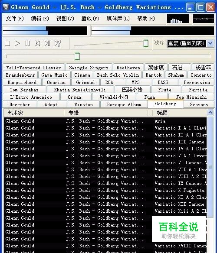Click the foobar2000 alien title icon

[x=6, y=7]
